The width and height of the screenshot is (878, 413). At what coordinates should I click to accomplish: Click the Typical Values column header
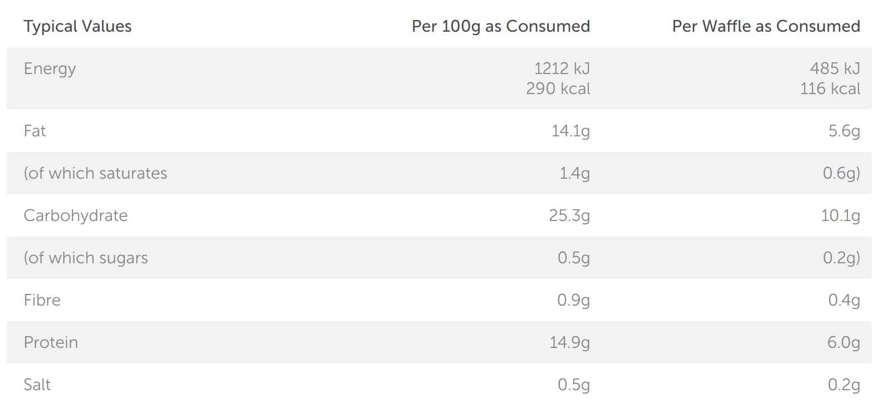click(77, 26)
